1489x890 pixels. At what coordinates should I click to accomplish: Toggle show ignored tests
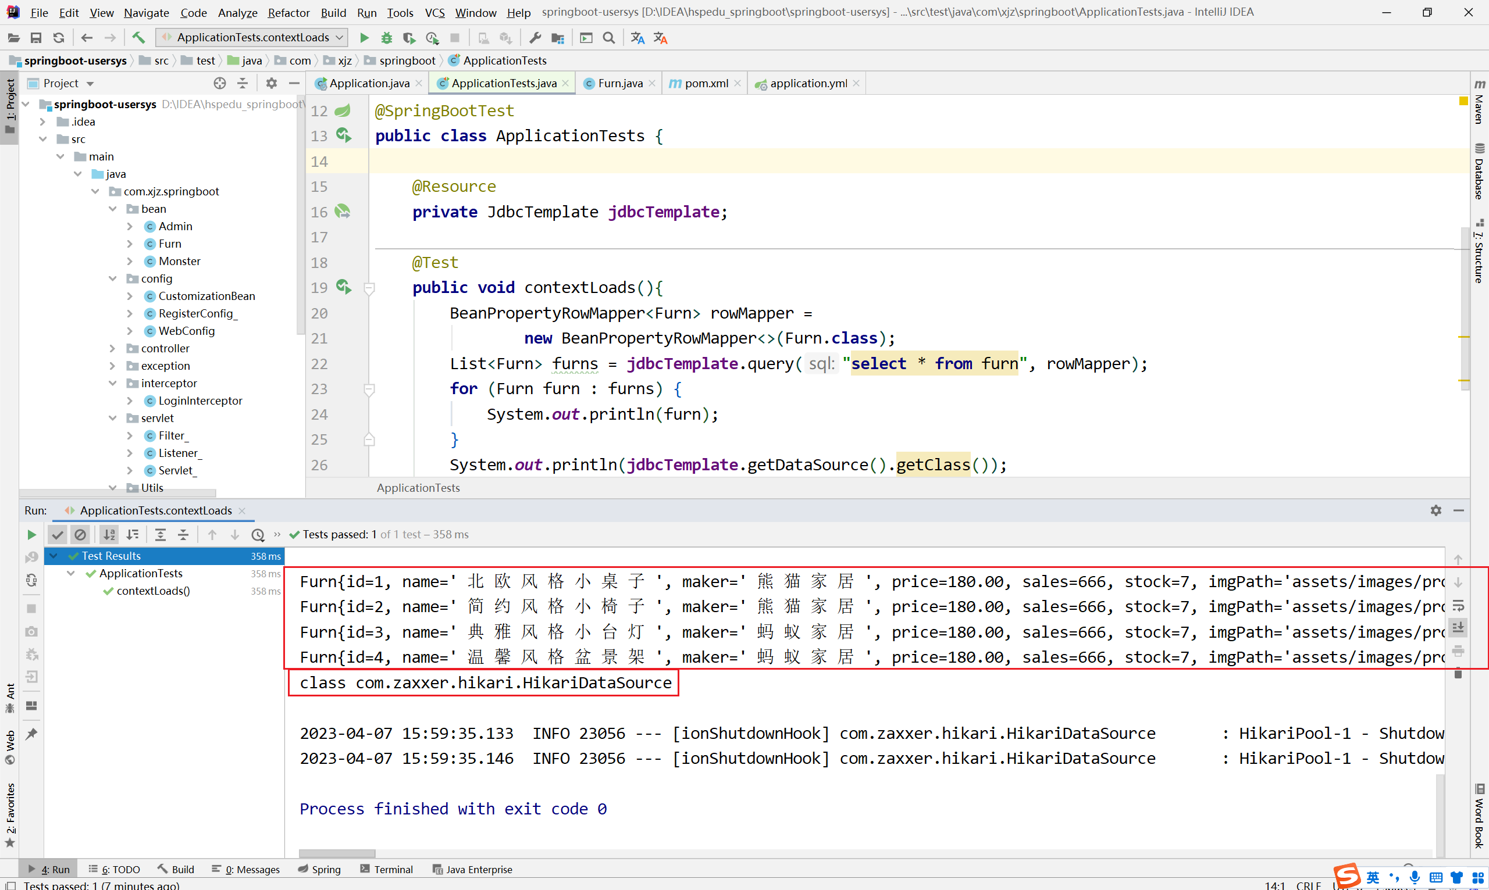coord(80,534)
